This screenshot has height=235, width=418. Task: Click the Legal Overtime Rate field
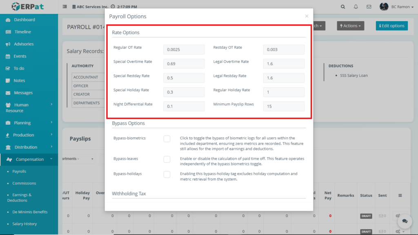tap(284, 64)
